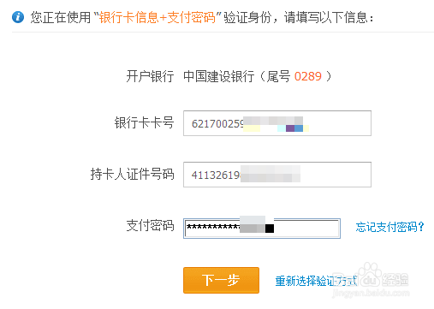Image resolution: width=434 pixels, height=309 pixels.
Task: Click the jingyan.baidu.com watermark text
Action: [x=371, y=293]
